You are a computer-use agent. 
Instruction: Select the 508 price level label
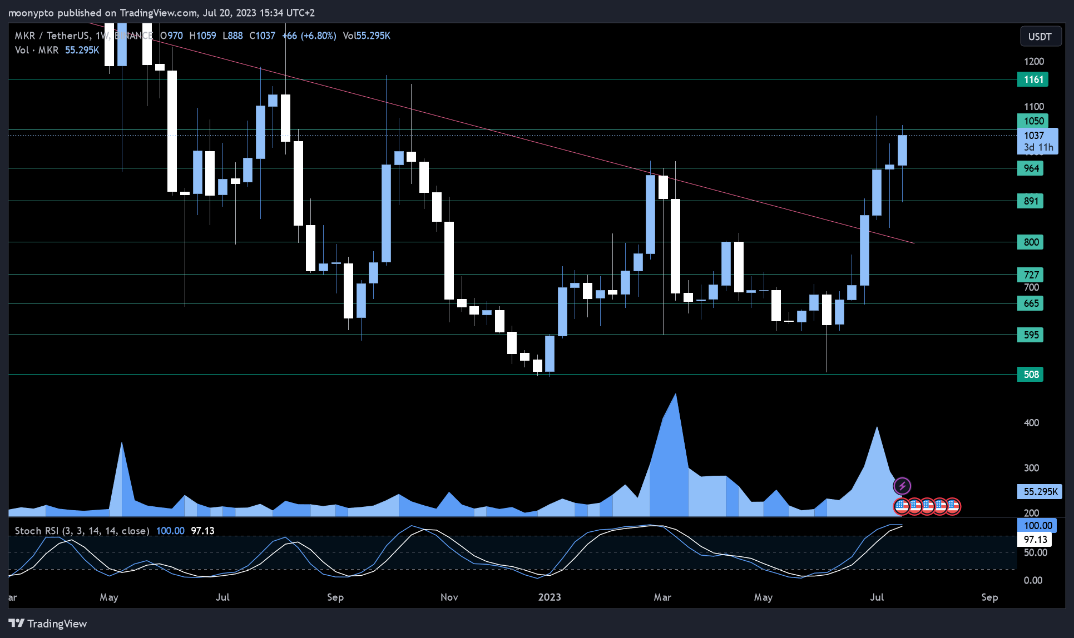pyautogui.click(x=1031, y=375)
